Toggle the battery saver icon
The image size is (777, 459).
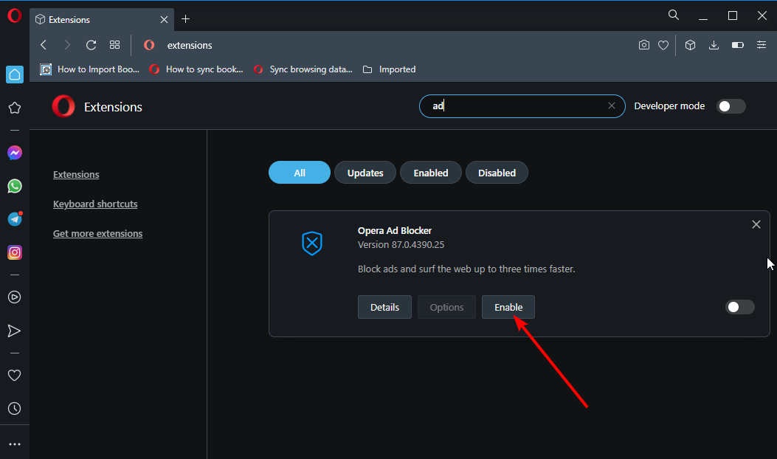pyautogui.click(x=737, y=45)
